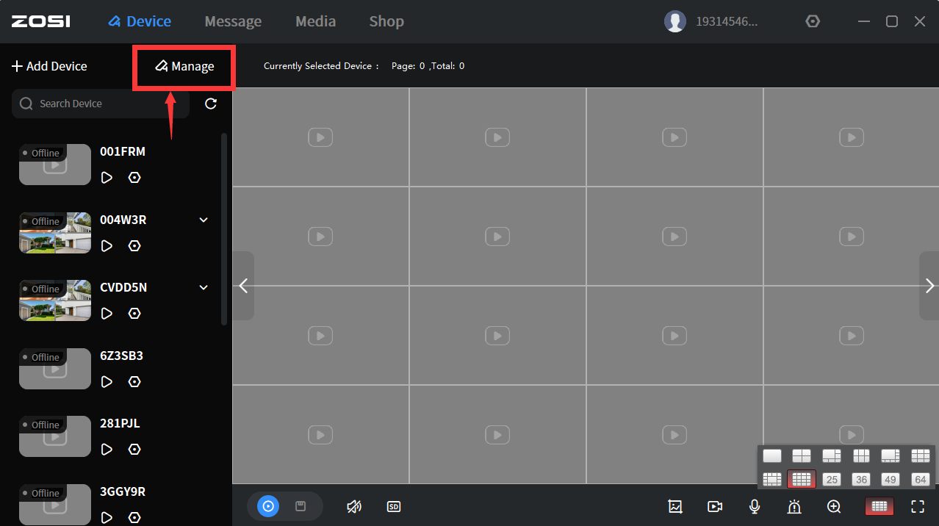Open settings for device CVDD5N
This screenshot has height=526, width=939.
point(134,314)
